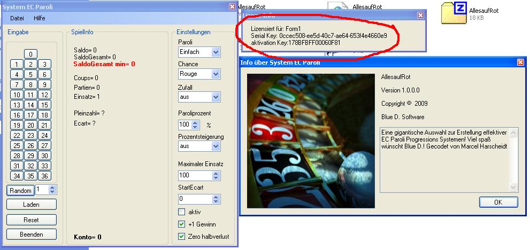Enter roulette number 5
Image resolution: width=530 pixels, height=250 pixels.
31,75
